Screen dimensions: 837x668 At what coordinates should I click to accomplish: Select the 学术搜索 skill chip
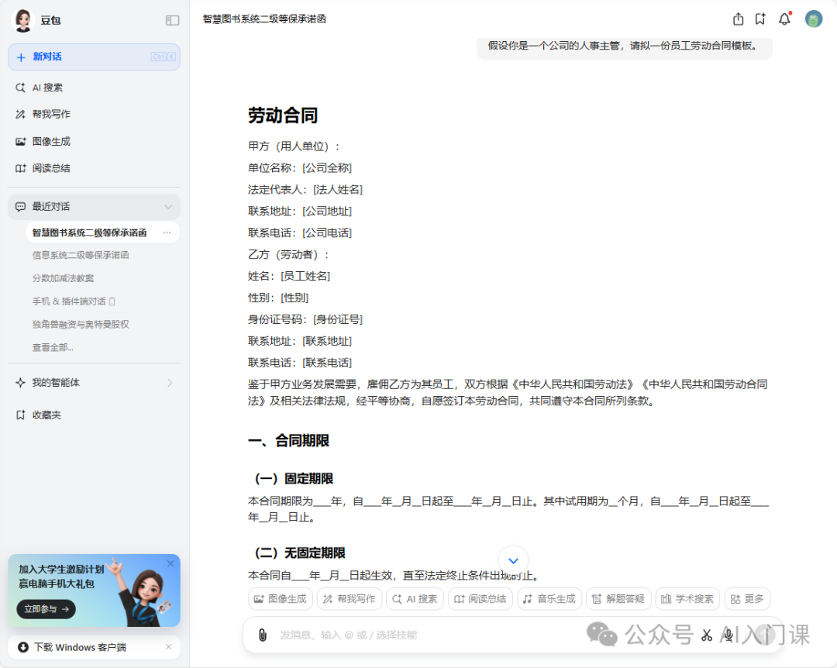coord(687,599)
